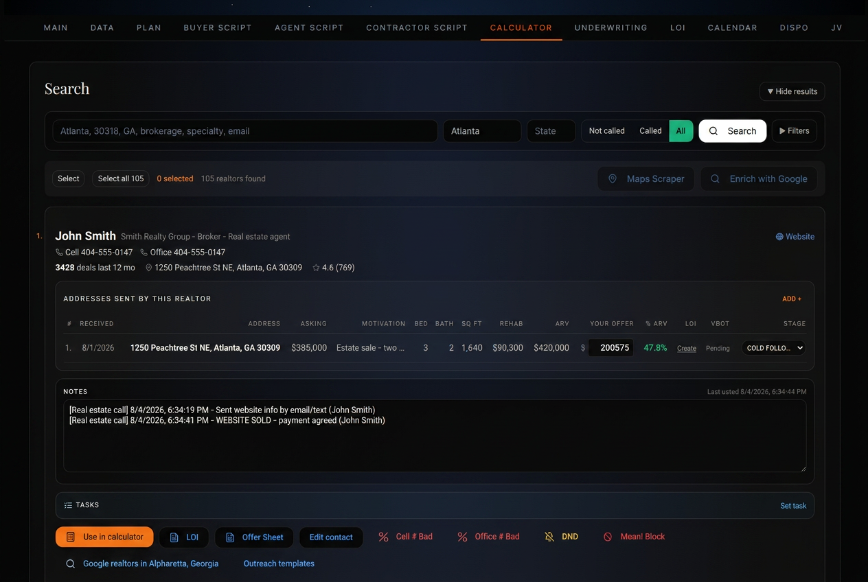Open the CALENDAR tab

(x=733, y=28)
